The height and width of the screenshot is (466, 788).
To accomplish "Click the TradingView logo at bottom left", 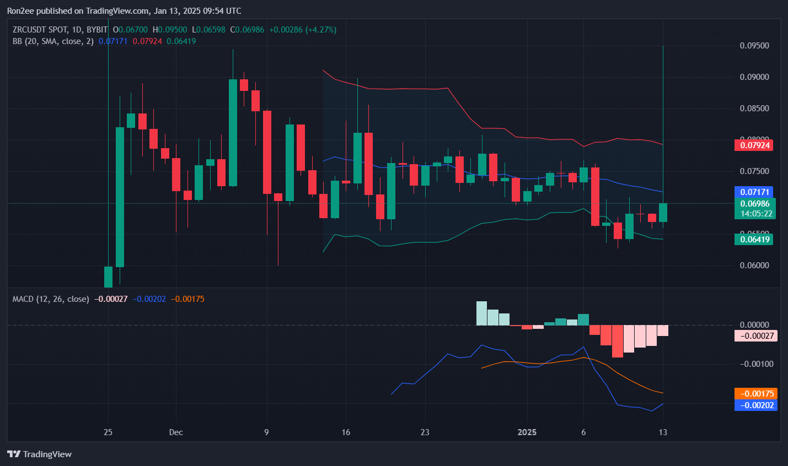I will (x=39, y=454).
